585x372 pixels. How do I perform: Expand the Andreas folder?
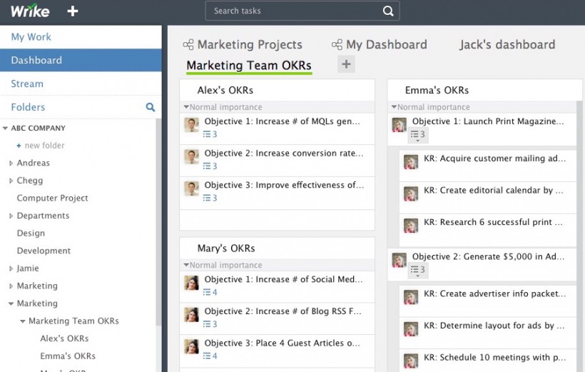click(x=11, y=164)
